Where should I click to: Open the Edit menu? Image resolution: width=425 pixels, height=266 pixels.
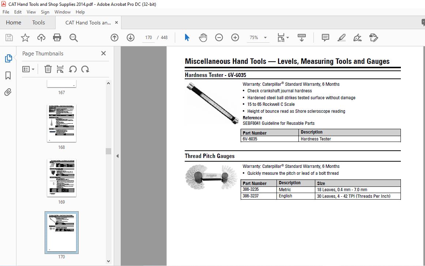[18, 12]
